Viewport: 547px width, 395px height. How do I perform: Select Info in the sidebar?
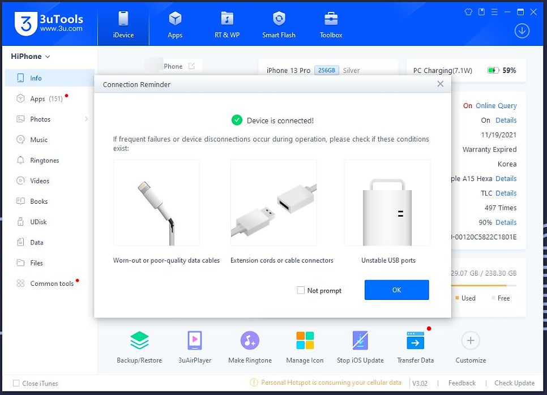click(49, 78)
